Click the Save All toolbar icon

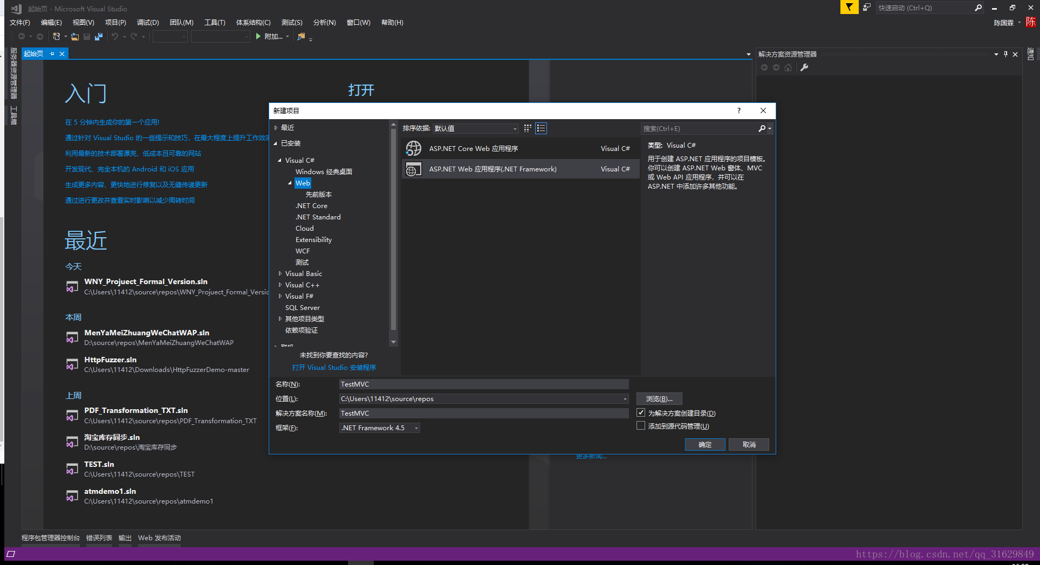click(x=98, y=36)
